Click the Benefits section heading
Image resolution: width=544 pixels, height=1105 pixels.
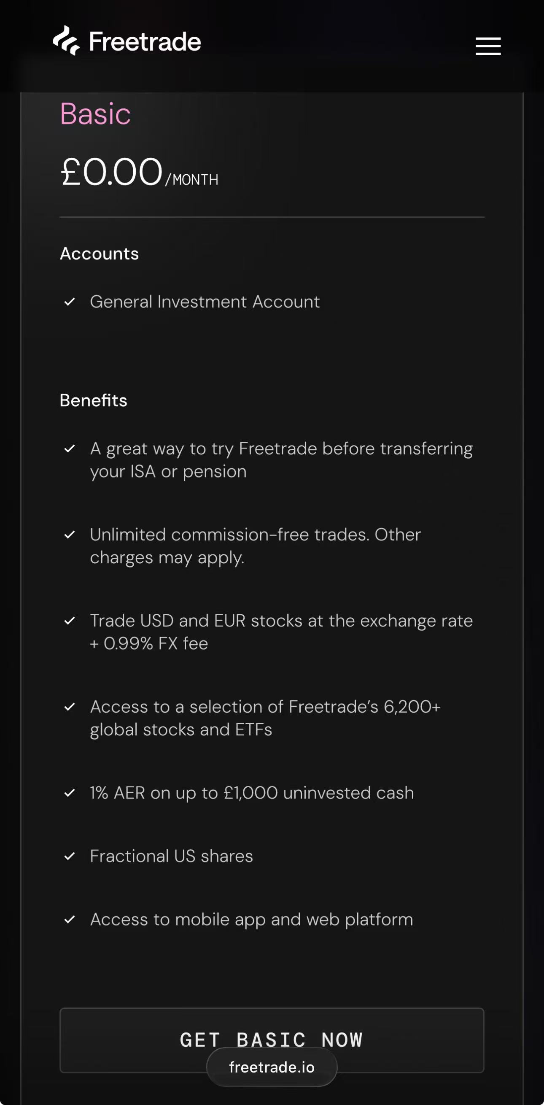click(94, 400)
